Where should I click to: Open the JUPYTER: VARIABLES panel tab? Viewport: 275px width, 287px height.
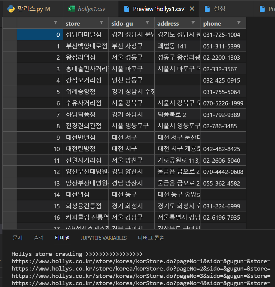(x=104, y=238)
